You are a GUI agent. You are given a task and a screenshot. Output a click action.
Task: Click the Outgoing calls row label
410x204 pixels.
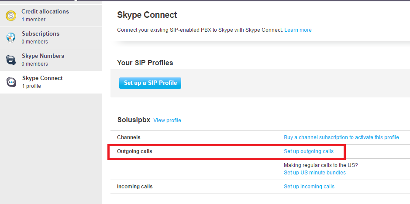click(x=134, y=151)
